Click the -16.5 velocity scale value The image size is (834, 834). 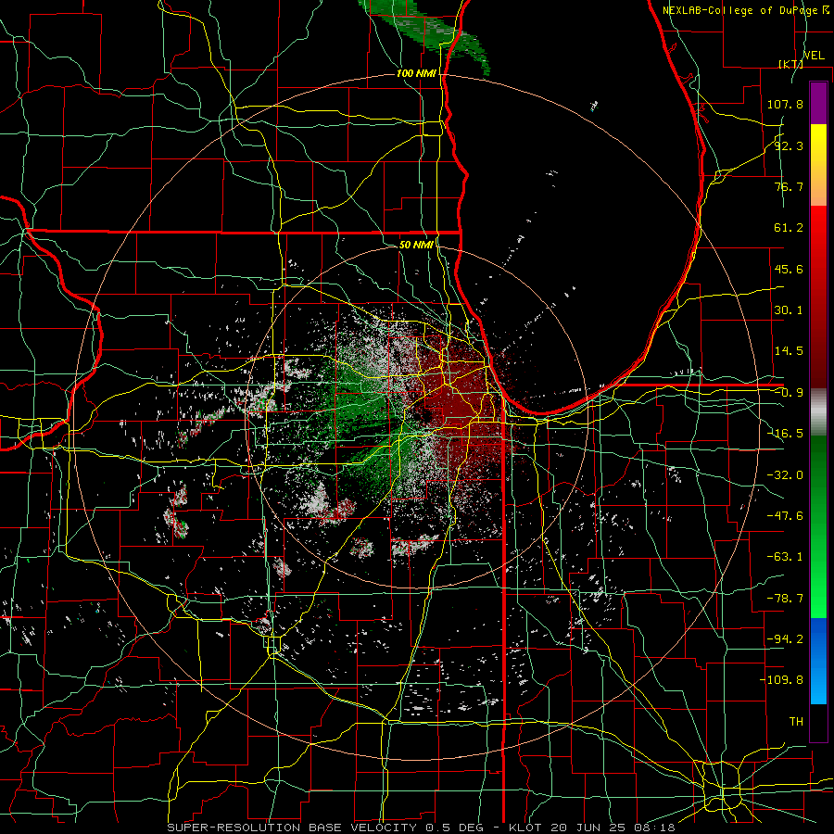tap(785, 434)
